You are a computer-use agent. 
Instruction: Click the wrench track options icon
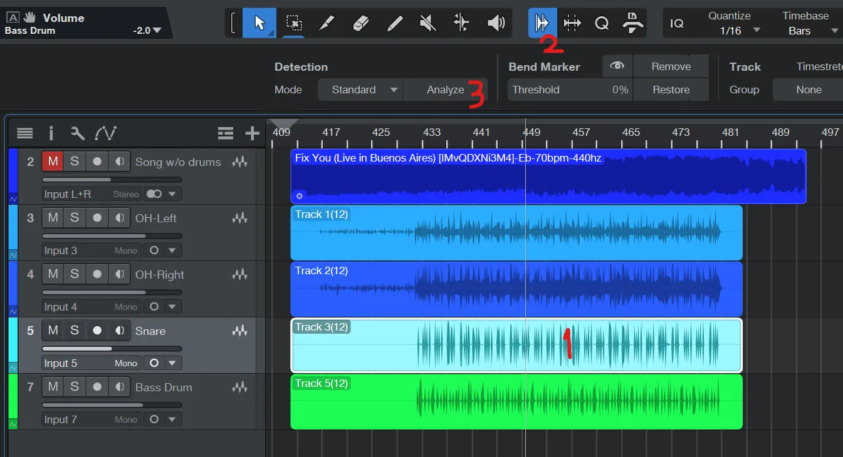tap(78, 133)
